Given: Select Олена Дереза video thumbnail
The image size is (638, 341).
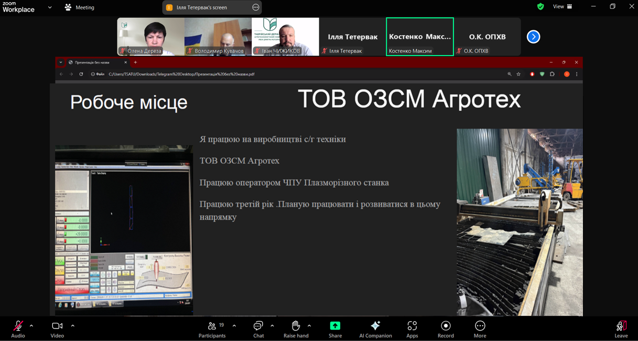Looking at the screenshot, I should tap(150, 37).
